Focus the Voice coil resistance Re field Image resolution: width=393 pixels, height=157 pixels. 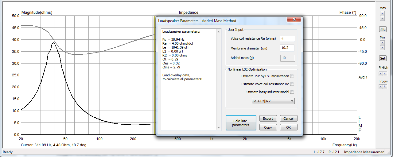(x=287, y=39)
